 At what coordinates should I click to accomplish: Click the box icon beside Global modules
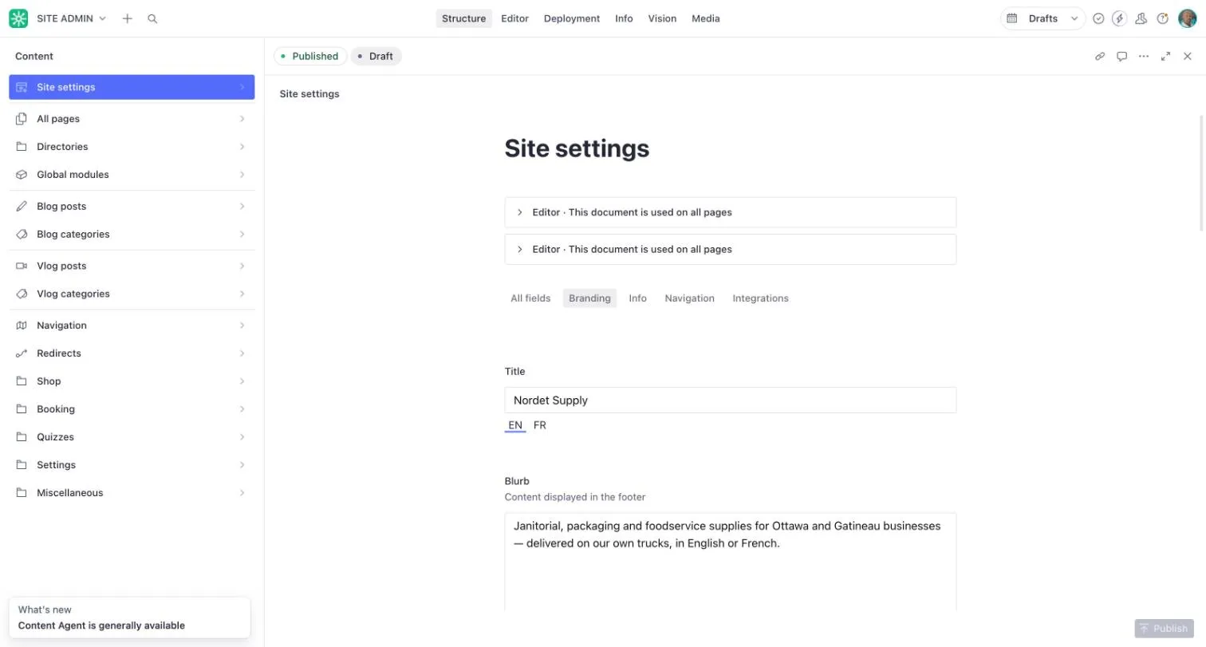22,174
